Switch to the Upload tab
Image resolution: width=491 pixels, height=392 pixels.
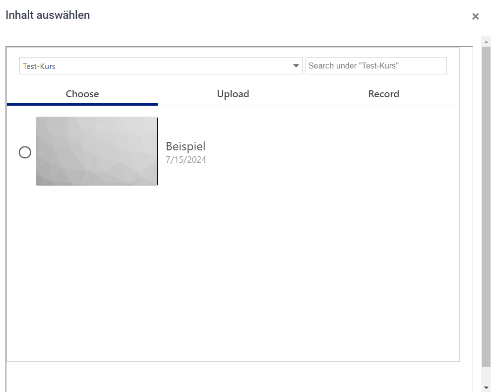point(233,94)
